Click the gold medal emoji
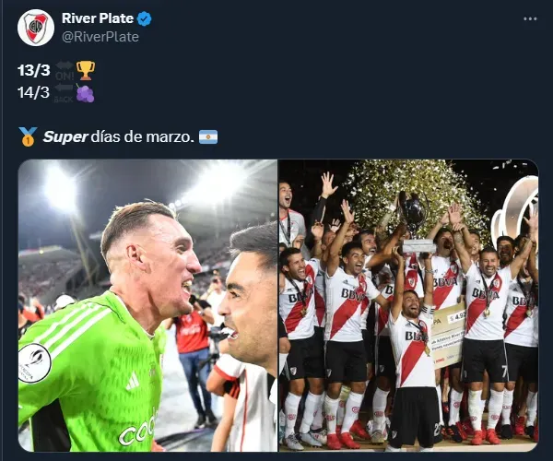This screenshot has height=461, width=553. click(28, 136)
